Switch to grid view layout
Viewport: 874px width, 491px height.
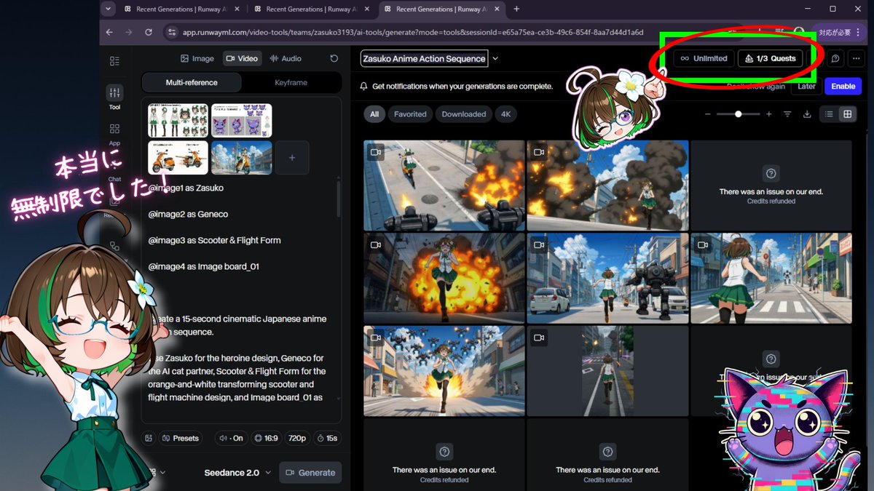tap(847, 114)
